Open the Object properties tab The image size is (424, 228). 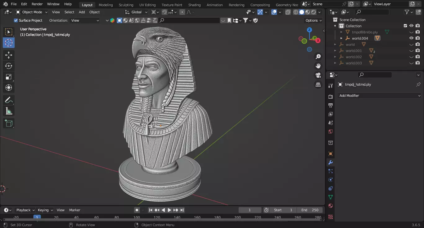click(x=331, y=154)
